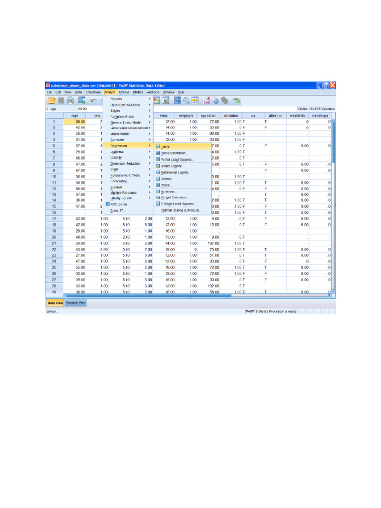Select Dimension Reduction menu entry

point(128,164)
